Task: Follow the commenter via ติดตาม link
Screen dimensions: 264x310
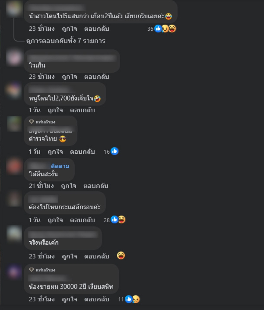Action: [x=60, y=166]
